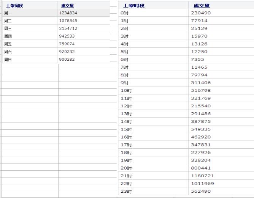Select the 14时 row label
The width and height of the screenshot is (254, 198).
(126, 121)
